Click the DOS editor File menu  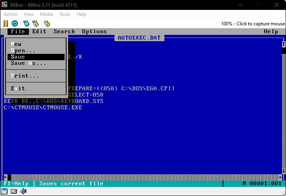pos(18,32)
